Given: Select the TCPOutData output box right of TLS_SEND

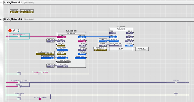Looking at the screenshot, I should tap(142, 49).
